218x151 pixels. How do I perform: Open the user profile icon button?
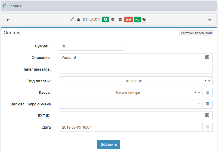(78, 20)
